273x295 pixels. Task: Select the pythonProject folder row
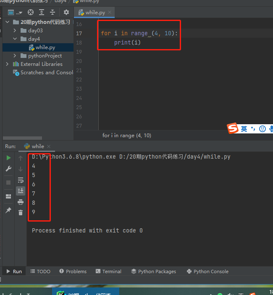[x=38, y=56]
